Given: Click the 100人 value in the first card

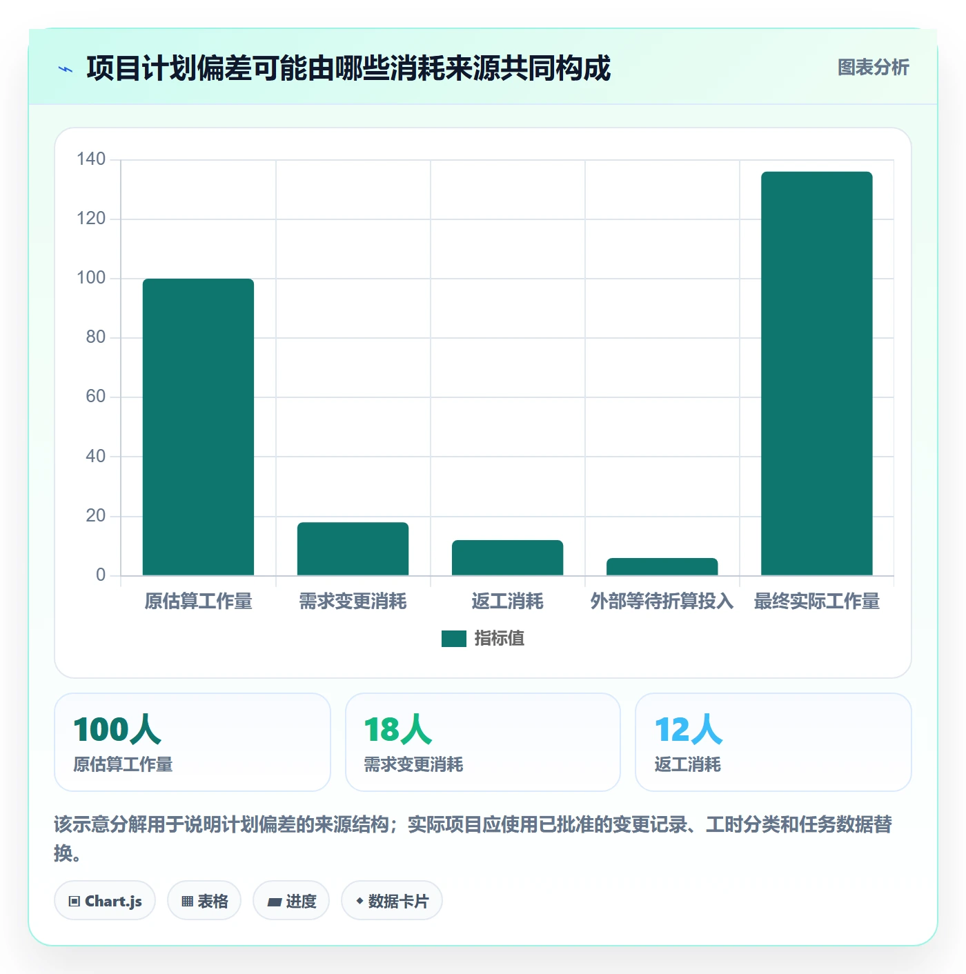Looking at the screenshot, I should pos(117,730).
